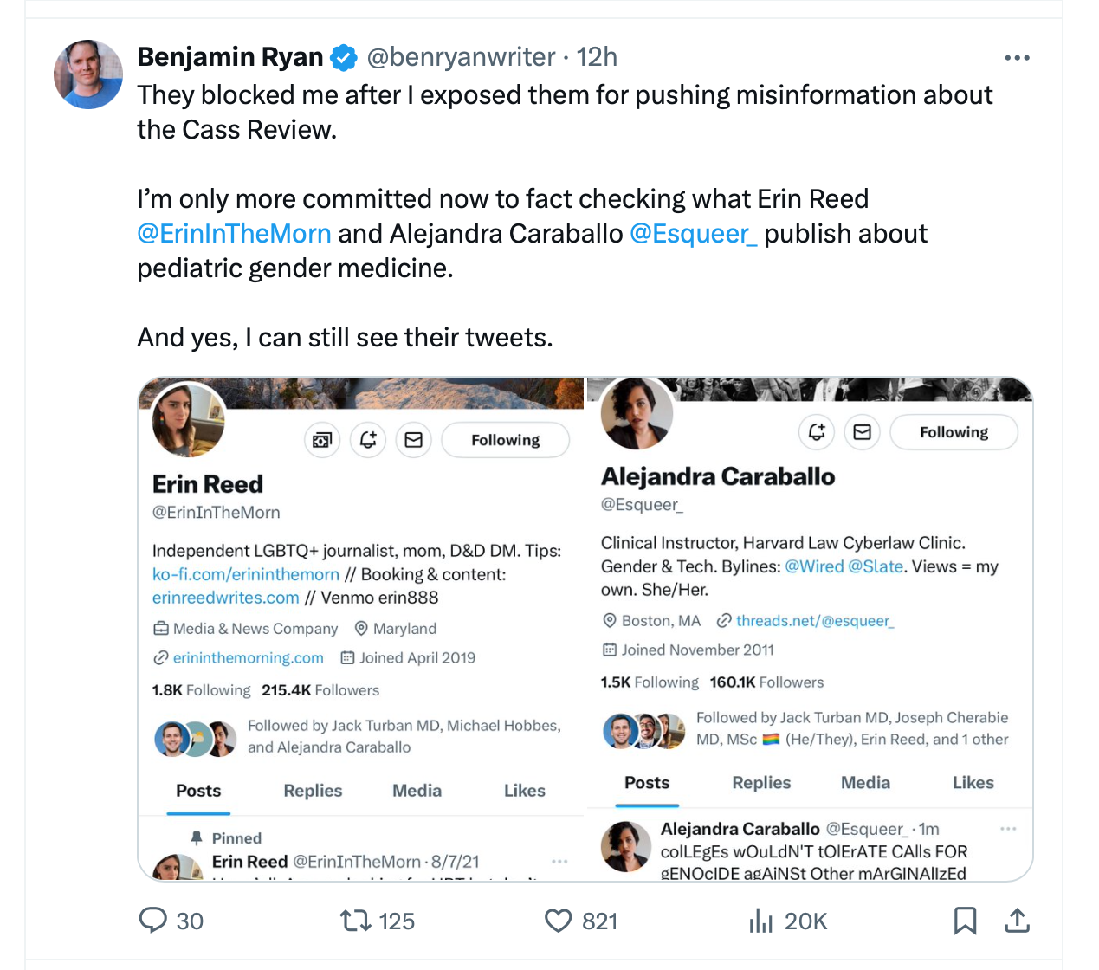The height and width of the screenshot is (970, 1099).
Task: Toggle Following button on Alejandra Caraballo's profile
Action: (x=954, y=432)
